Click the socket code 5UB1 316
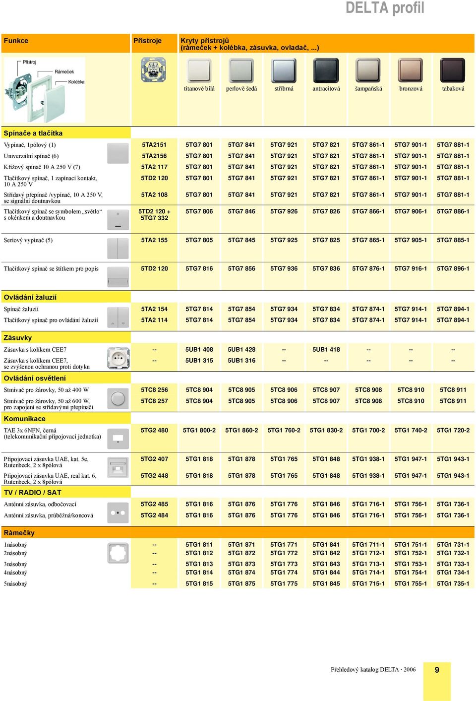476x701 pixels. pyautogui.click(x=241, y=361)
